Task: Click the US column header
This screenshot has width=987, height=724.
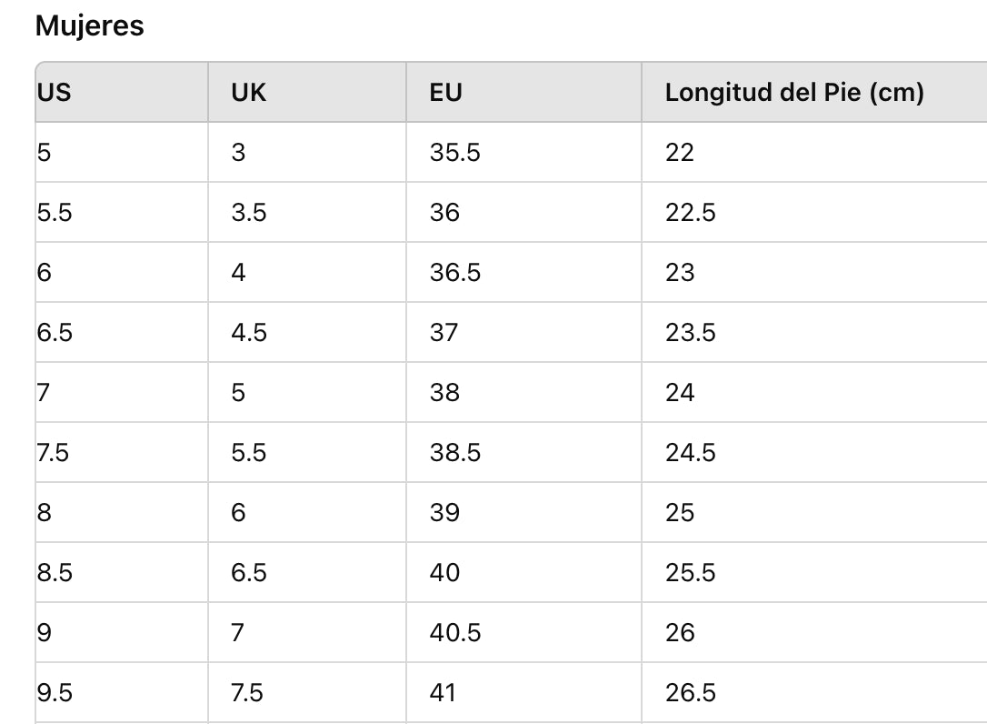Action: tap(55, 92)
